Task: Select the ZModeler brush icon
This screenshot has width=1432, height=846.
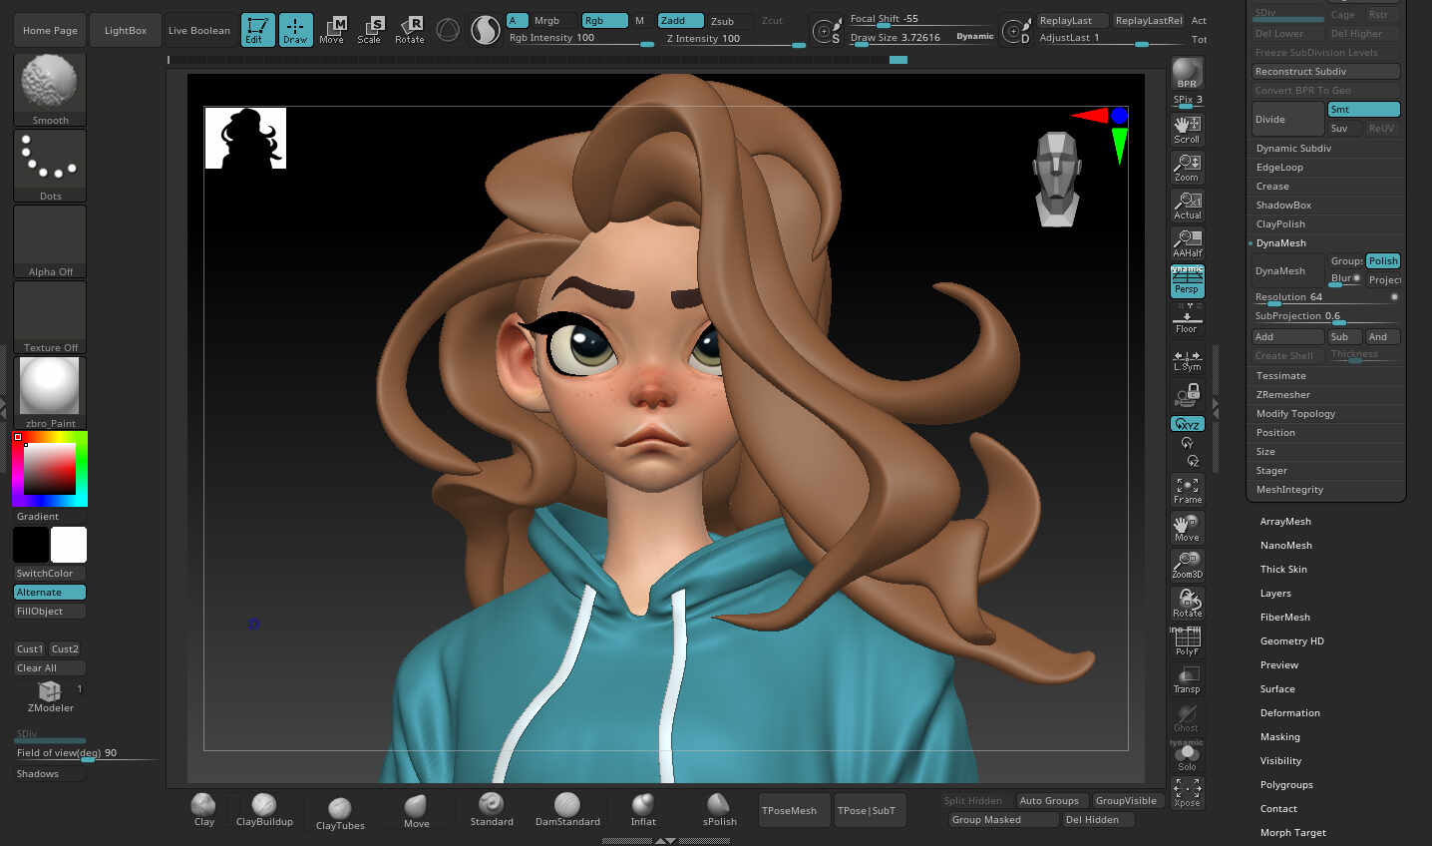Action: [x=50, y=690]
